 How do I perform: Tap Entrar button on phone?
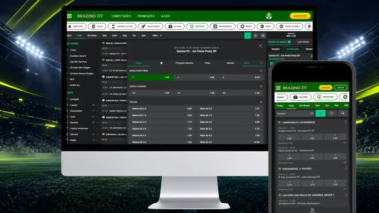tap(341, 88)
